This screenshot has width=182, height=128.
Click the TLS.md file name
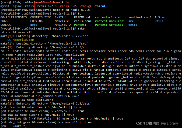point(160,17)
